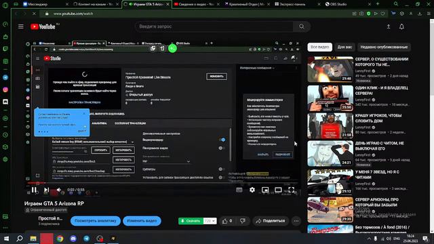Open Telegram in the Opera GX sidebar
Viewport: 434px width, 244px height.
pyautogui.click(x=5, y=77)
